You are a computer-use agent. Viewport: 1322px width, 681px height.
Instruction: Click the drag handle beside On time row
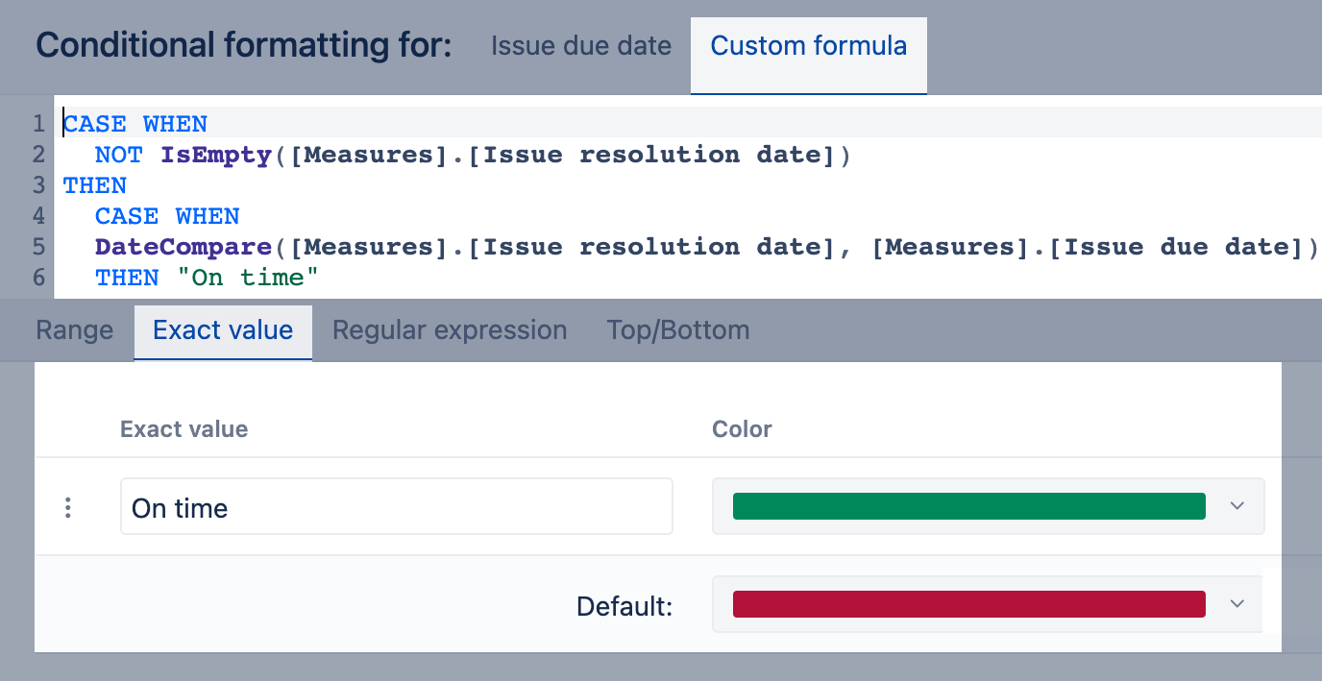point(67,507)
